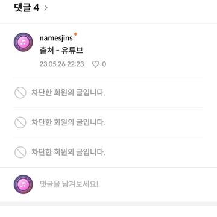Expand comments with the chevron arrow beside 댓글 4

(46, 8)
